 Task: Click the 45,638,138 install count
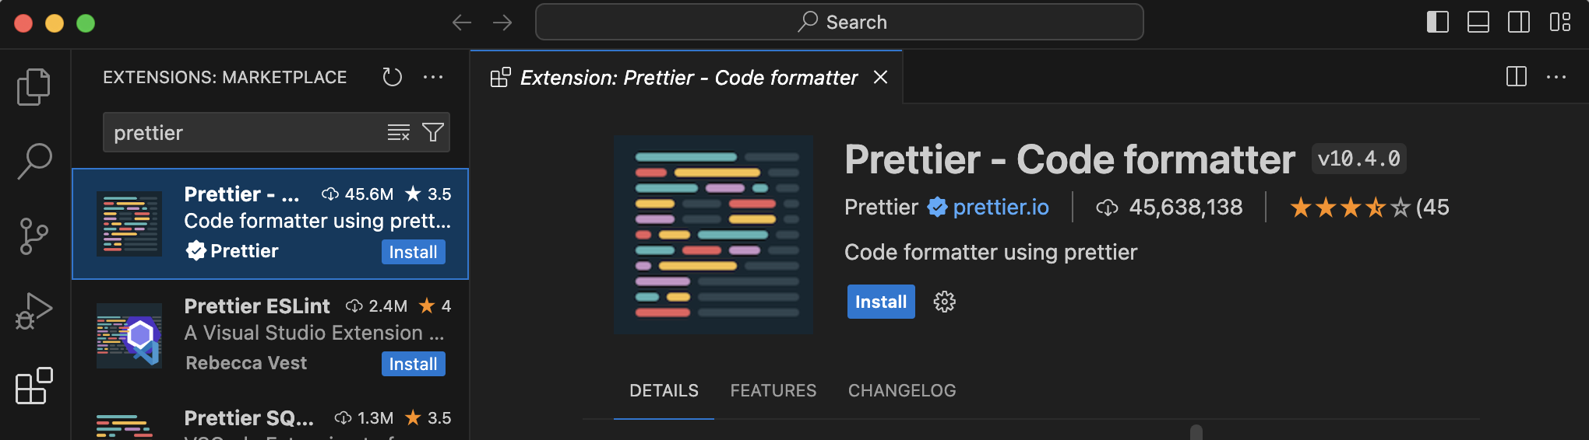point(1186,207)
